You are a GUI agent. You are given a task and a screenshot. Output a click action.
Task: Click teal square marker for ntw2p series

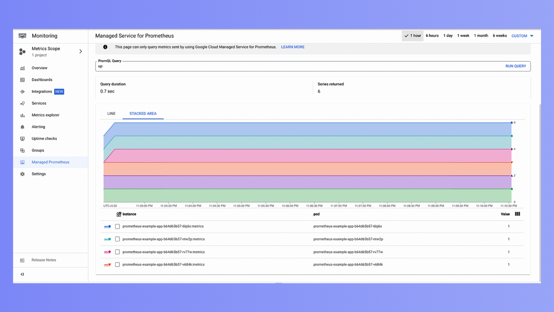point(108,239)
